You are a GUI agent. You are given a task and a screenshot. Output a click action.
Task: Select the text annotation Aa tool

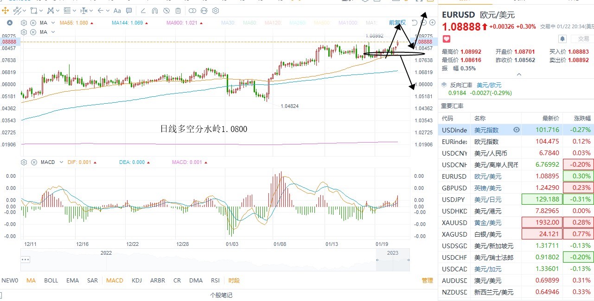(x=117, y=11)
